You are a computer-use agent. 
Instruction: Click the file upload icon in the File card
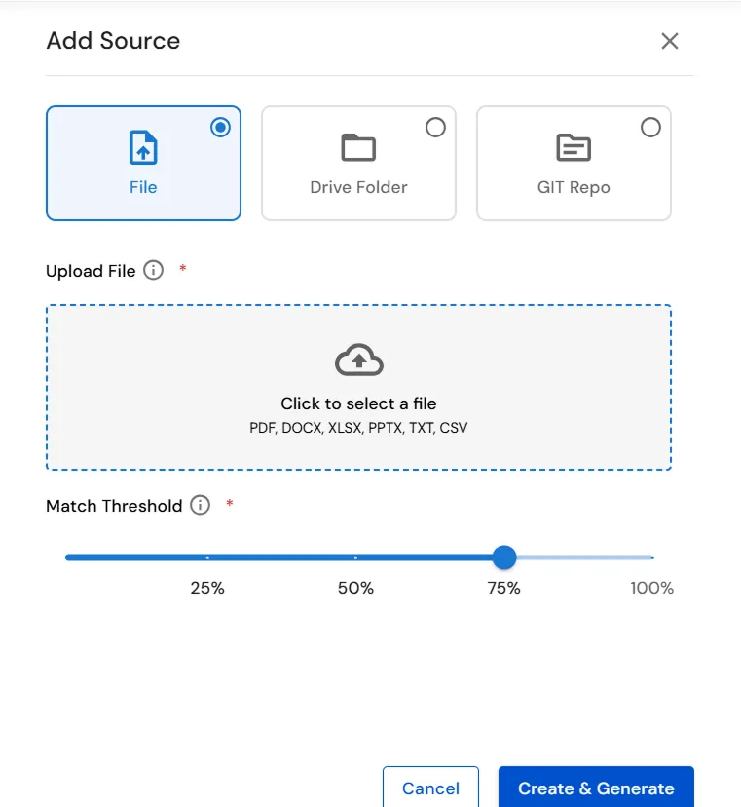143,147
